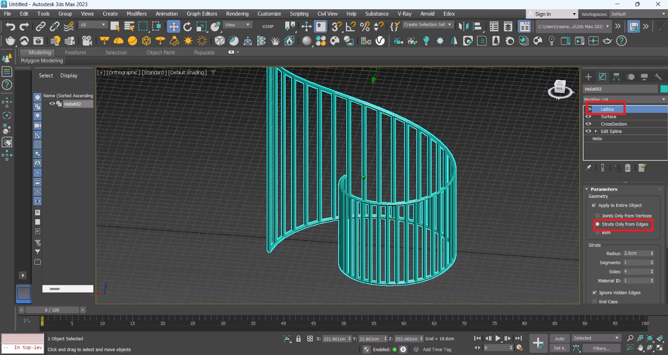
Task: Click the object color swatch
Action: click(663, 89)
